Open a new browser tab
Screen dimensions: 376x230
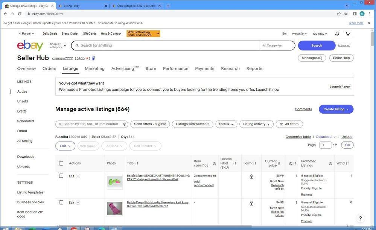point(168,6)
